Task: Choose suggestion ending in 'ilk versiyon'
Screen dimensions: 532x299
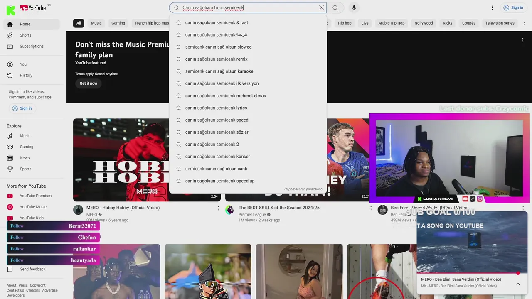Action: [248, 83]
